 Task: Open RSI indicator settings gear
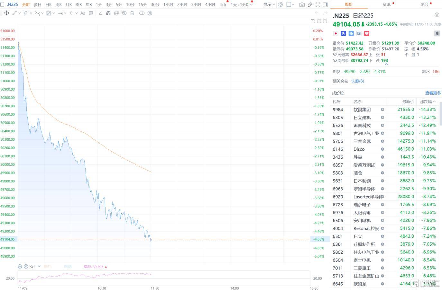tap(20, 266)
